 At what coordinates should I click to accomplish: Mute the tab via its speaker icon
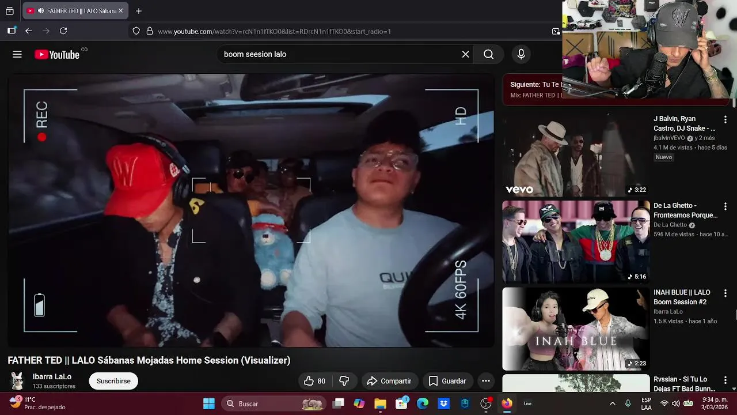[40, 11]
